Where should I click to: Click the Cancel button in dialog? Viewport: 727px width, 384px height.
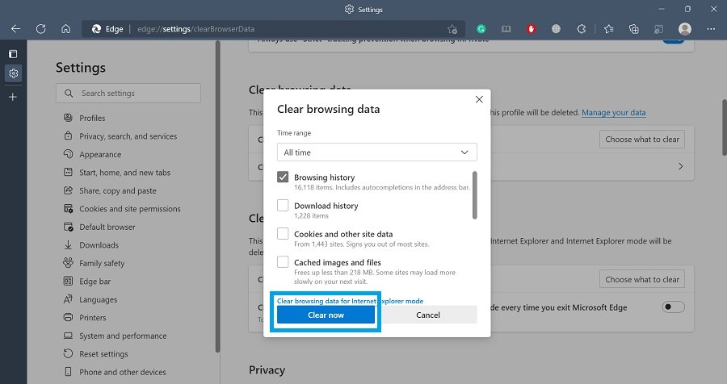tap(428, 315)
